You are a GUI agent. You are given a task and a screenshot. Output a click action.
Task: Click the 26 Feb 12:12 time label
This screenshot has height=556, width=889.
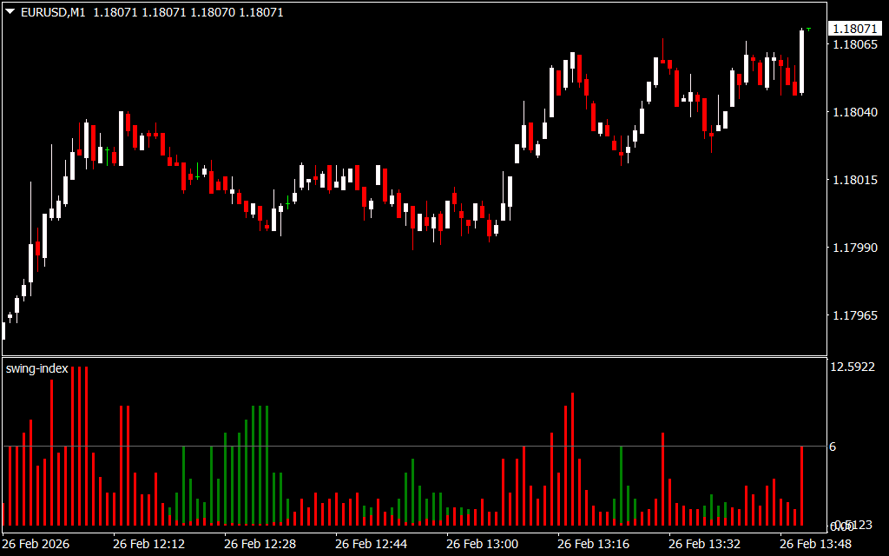coord(148,544)
